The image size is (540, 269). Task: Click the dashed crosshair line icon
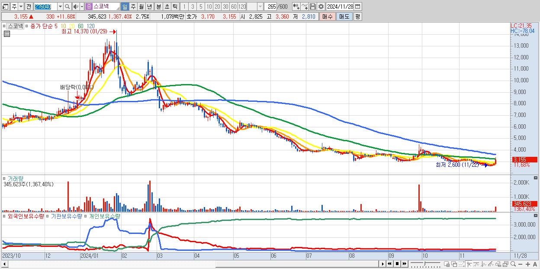(x=462, y=264)
